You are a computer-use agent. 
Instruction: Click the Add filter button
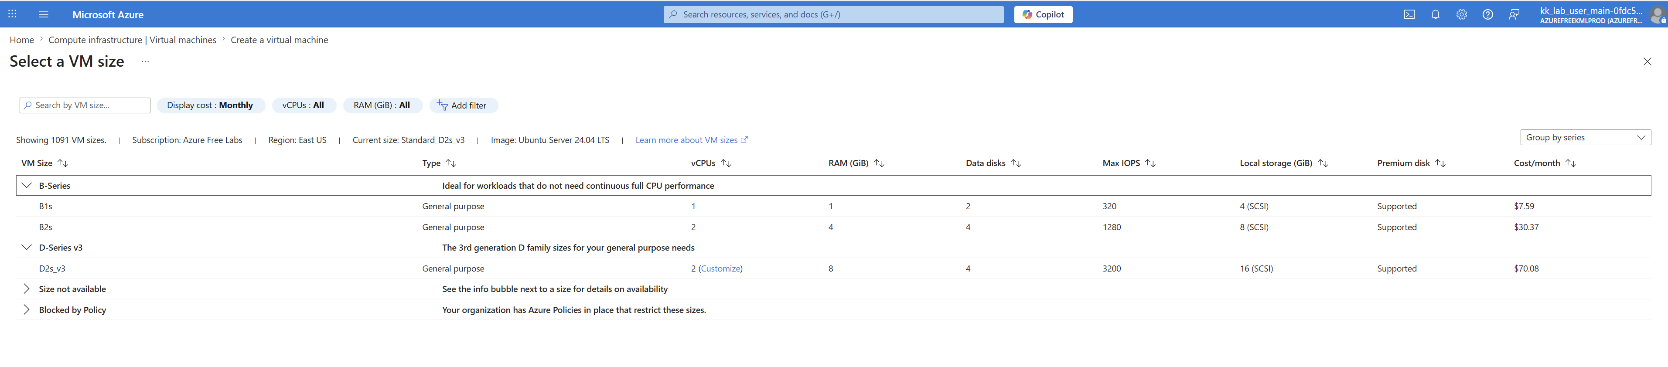pyautogui.click(x=462, y=105)
